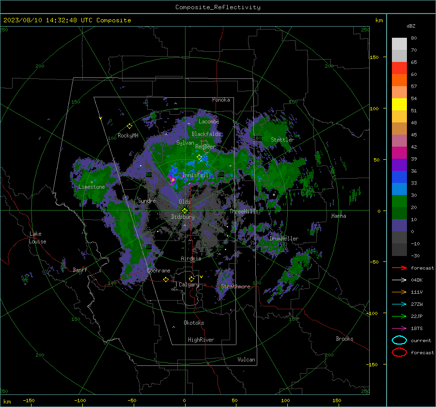Click the yellow diamond marker near RedDeer
This screenshot has width=436, height=407.
[x=199, y=157]
